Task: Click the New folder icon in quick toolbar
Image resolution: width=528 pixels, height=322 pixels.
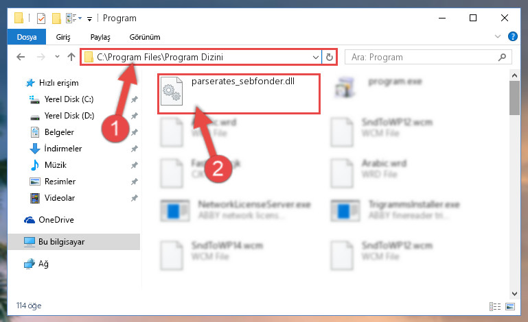Action: click(x=56, y=18)
